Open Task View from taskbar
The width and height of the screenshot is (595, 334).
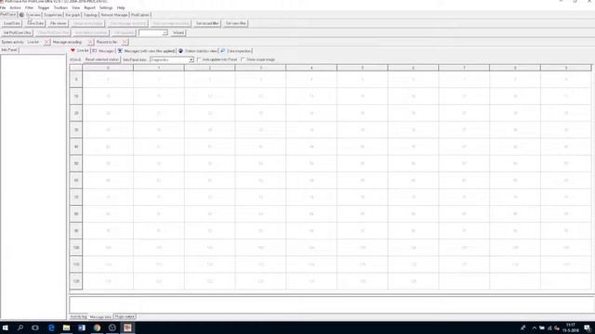point(35,328)
